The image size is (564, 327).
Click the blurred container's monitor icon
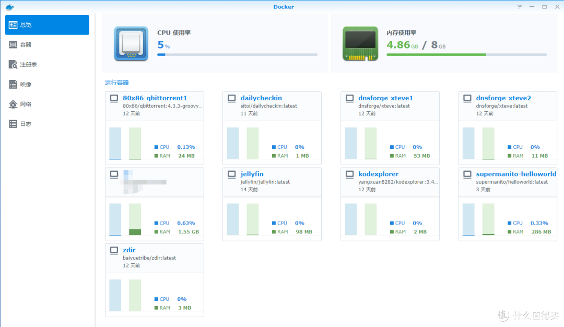114,174
